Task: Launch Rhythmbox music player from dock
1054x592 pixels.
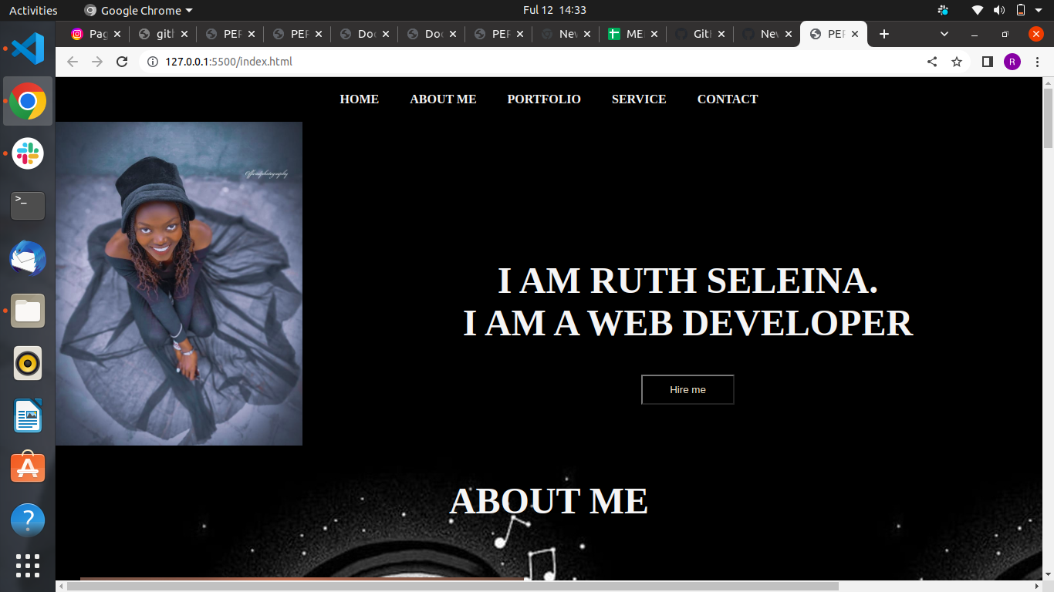Action: pyautogui.click(x=28, y=363)
